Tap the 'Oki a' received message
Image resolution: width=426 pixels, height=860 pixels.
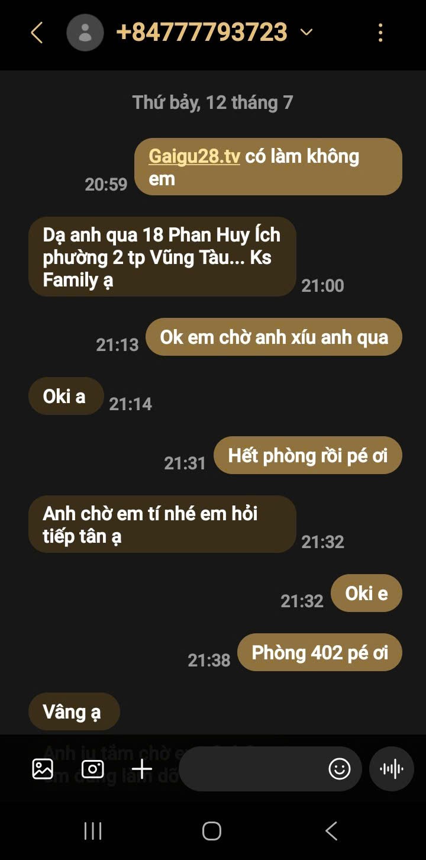tap(66, 396)
